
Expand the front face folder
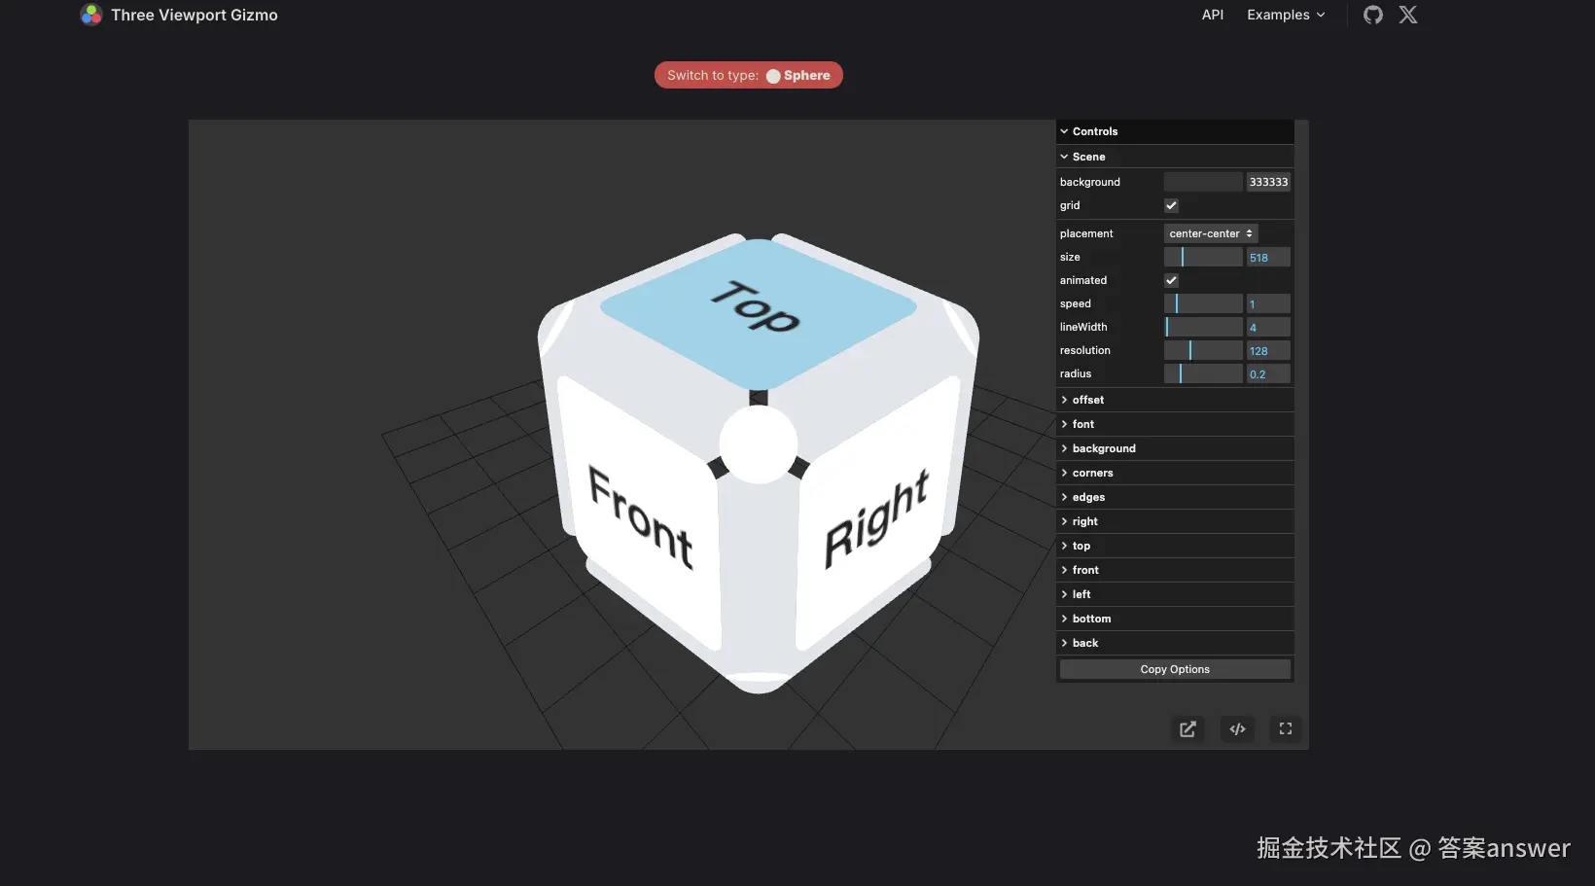click(1175, 570)
